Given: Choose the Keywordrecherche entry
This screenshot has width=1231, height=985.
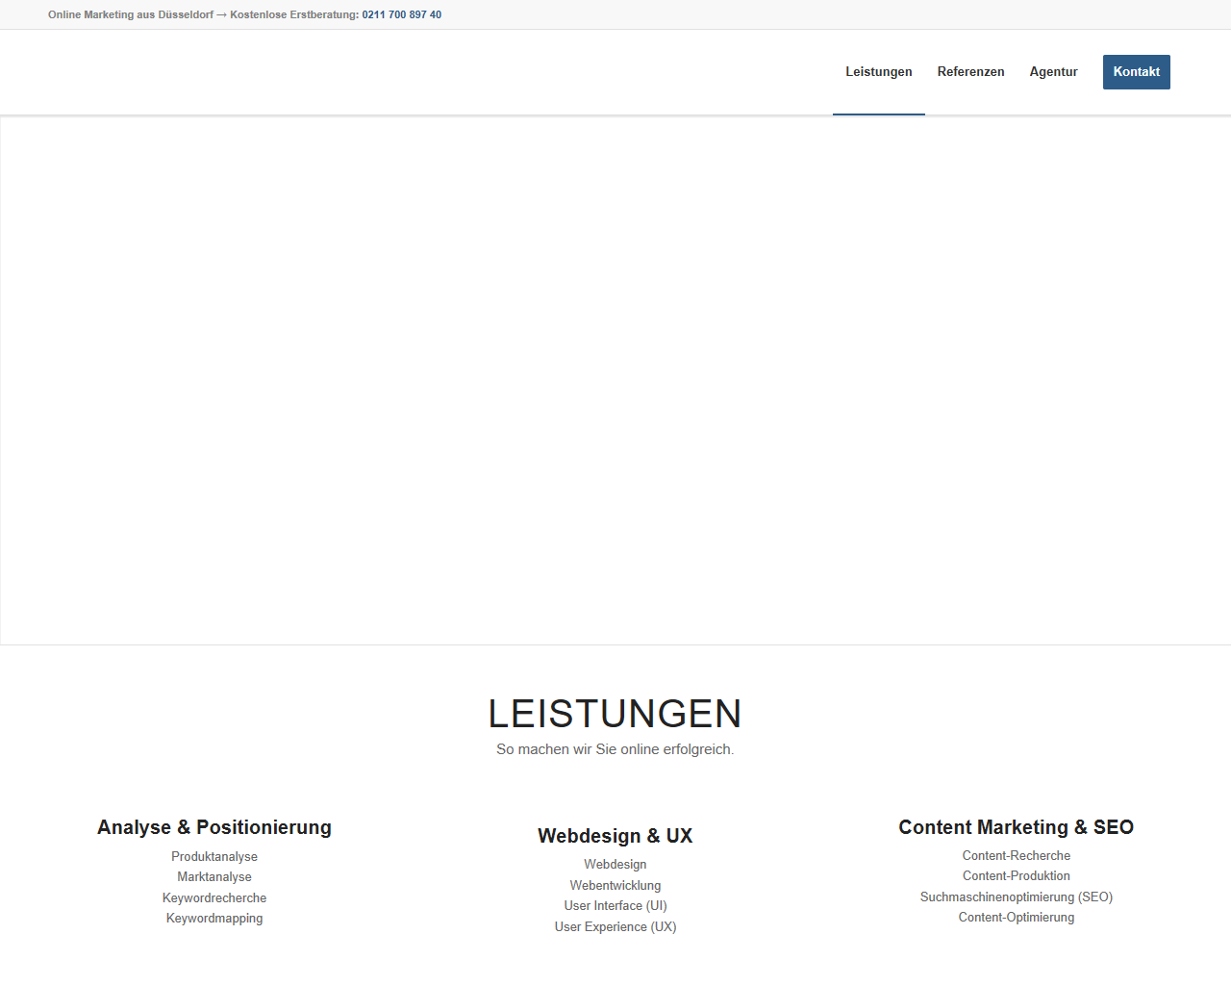Looking at the screenshot, I should 214,897.
